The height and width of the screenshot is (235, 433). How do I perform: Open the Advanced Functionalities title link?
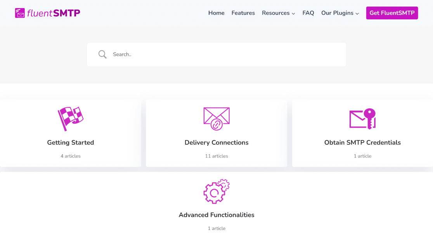(216, 215)
